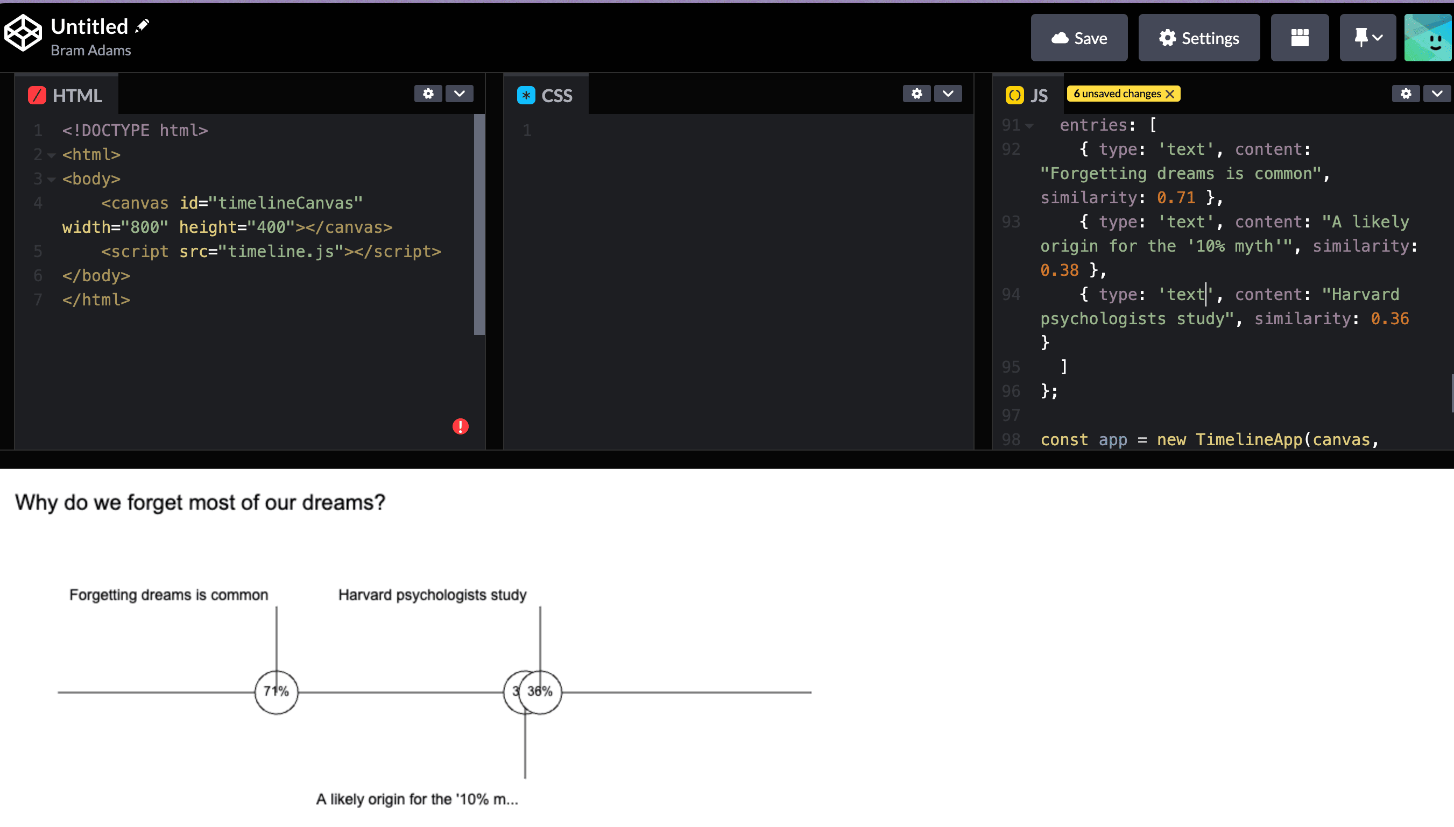Click the 71% timeline circle marker

[x=276, y=692]
